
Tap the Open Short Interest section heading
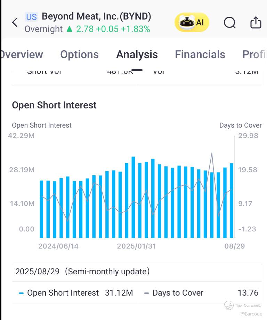(54, 105)
